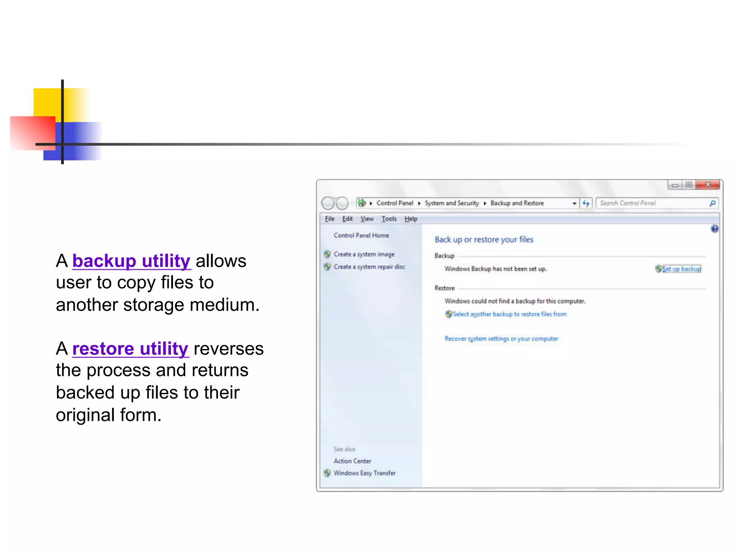Image resolution: width=735 pixels, height=551 pixels.
Task: Expand the arrow before Control Panel breadcrumb
Action: (371, 203)
